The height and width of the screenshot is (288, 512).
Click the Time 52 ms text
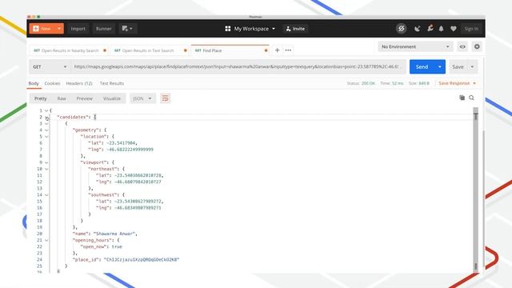(391, 83)
